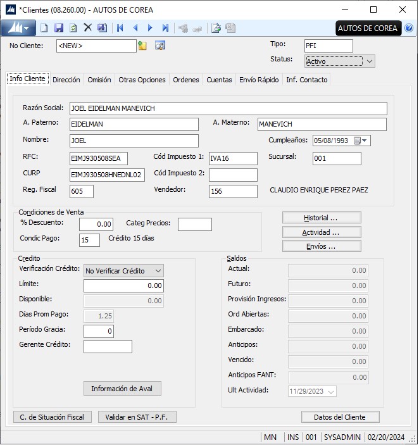Go to the previous record arrow
419x445 pixels.
pos(135,28)
